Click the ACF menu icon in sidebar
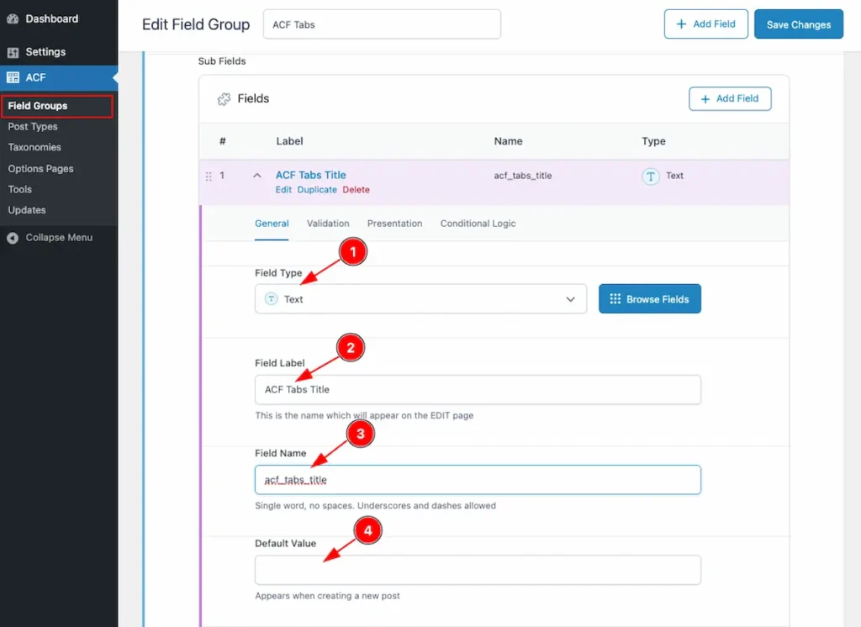 coord(13,77)
